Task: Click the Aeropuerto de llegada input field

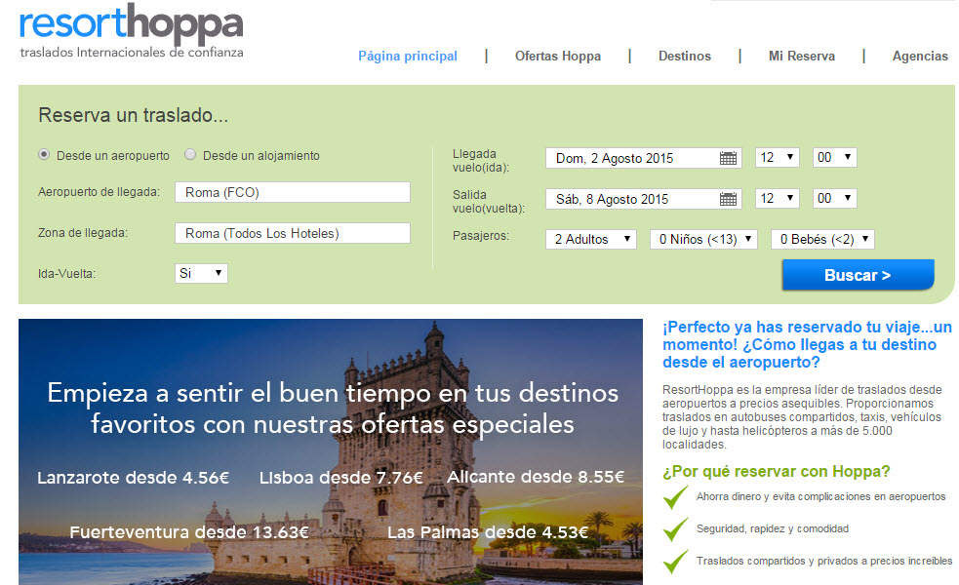Action: (x=292, y=192)
